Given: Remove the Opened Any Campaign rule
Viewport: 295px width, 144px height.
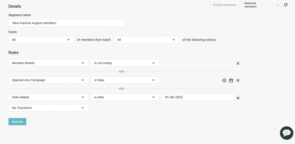Looking at the screenshot, I should (x=238, y=80).
